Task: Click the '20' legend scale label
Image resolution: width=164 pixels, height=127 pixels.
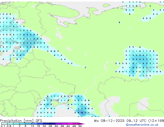Action: click(44, 126)
